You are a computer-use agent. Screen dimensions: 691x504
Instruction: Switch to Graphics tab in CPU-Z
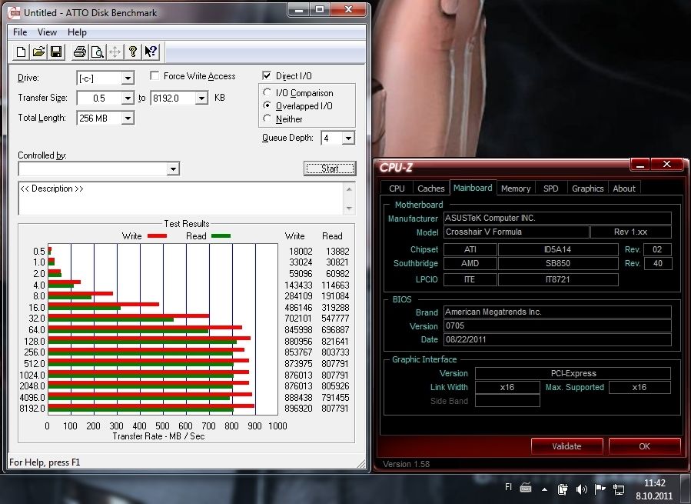click(588, 189)
